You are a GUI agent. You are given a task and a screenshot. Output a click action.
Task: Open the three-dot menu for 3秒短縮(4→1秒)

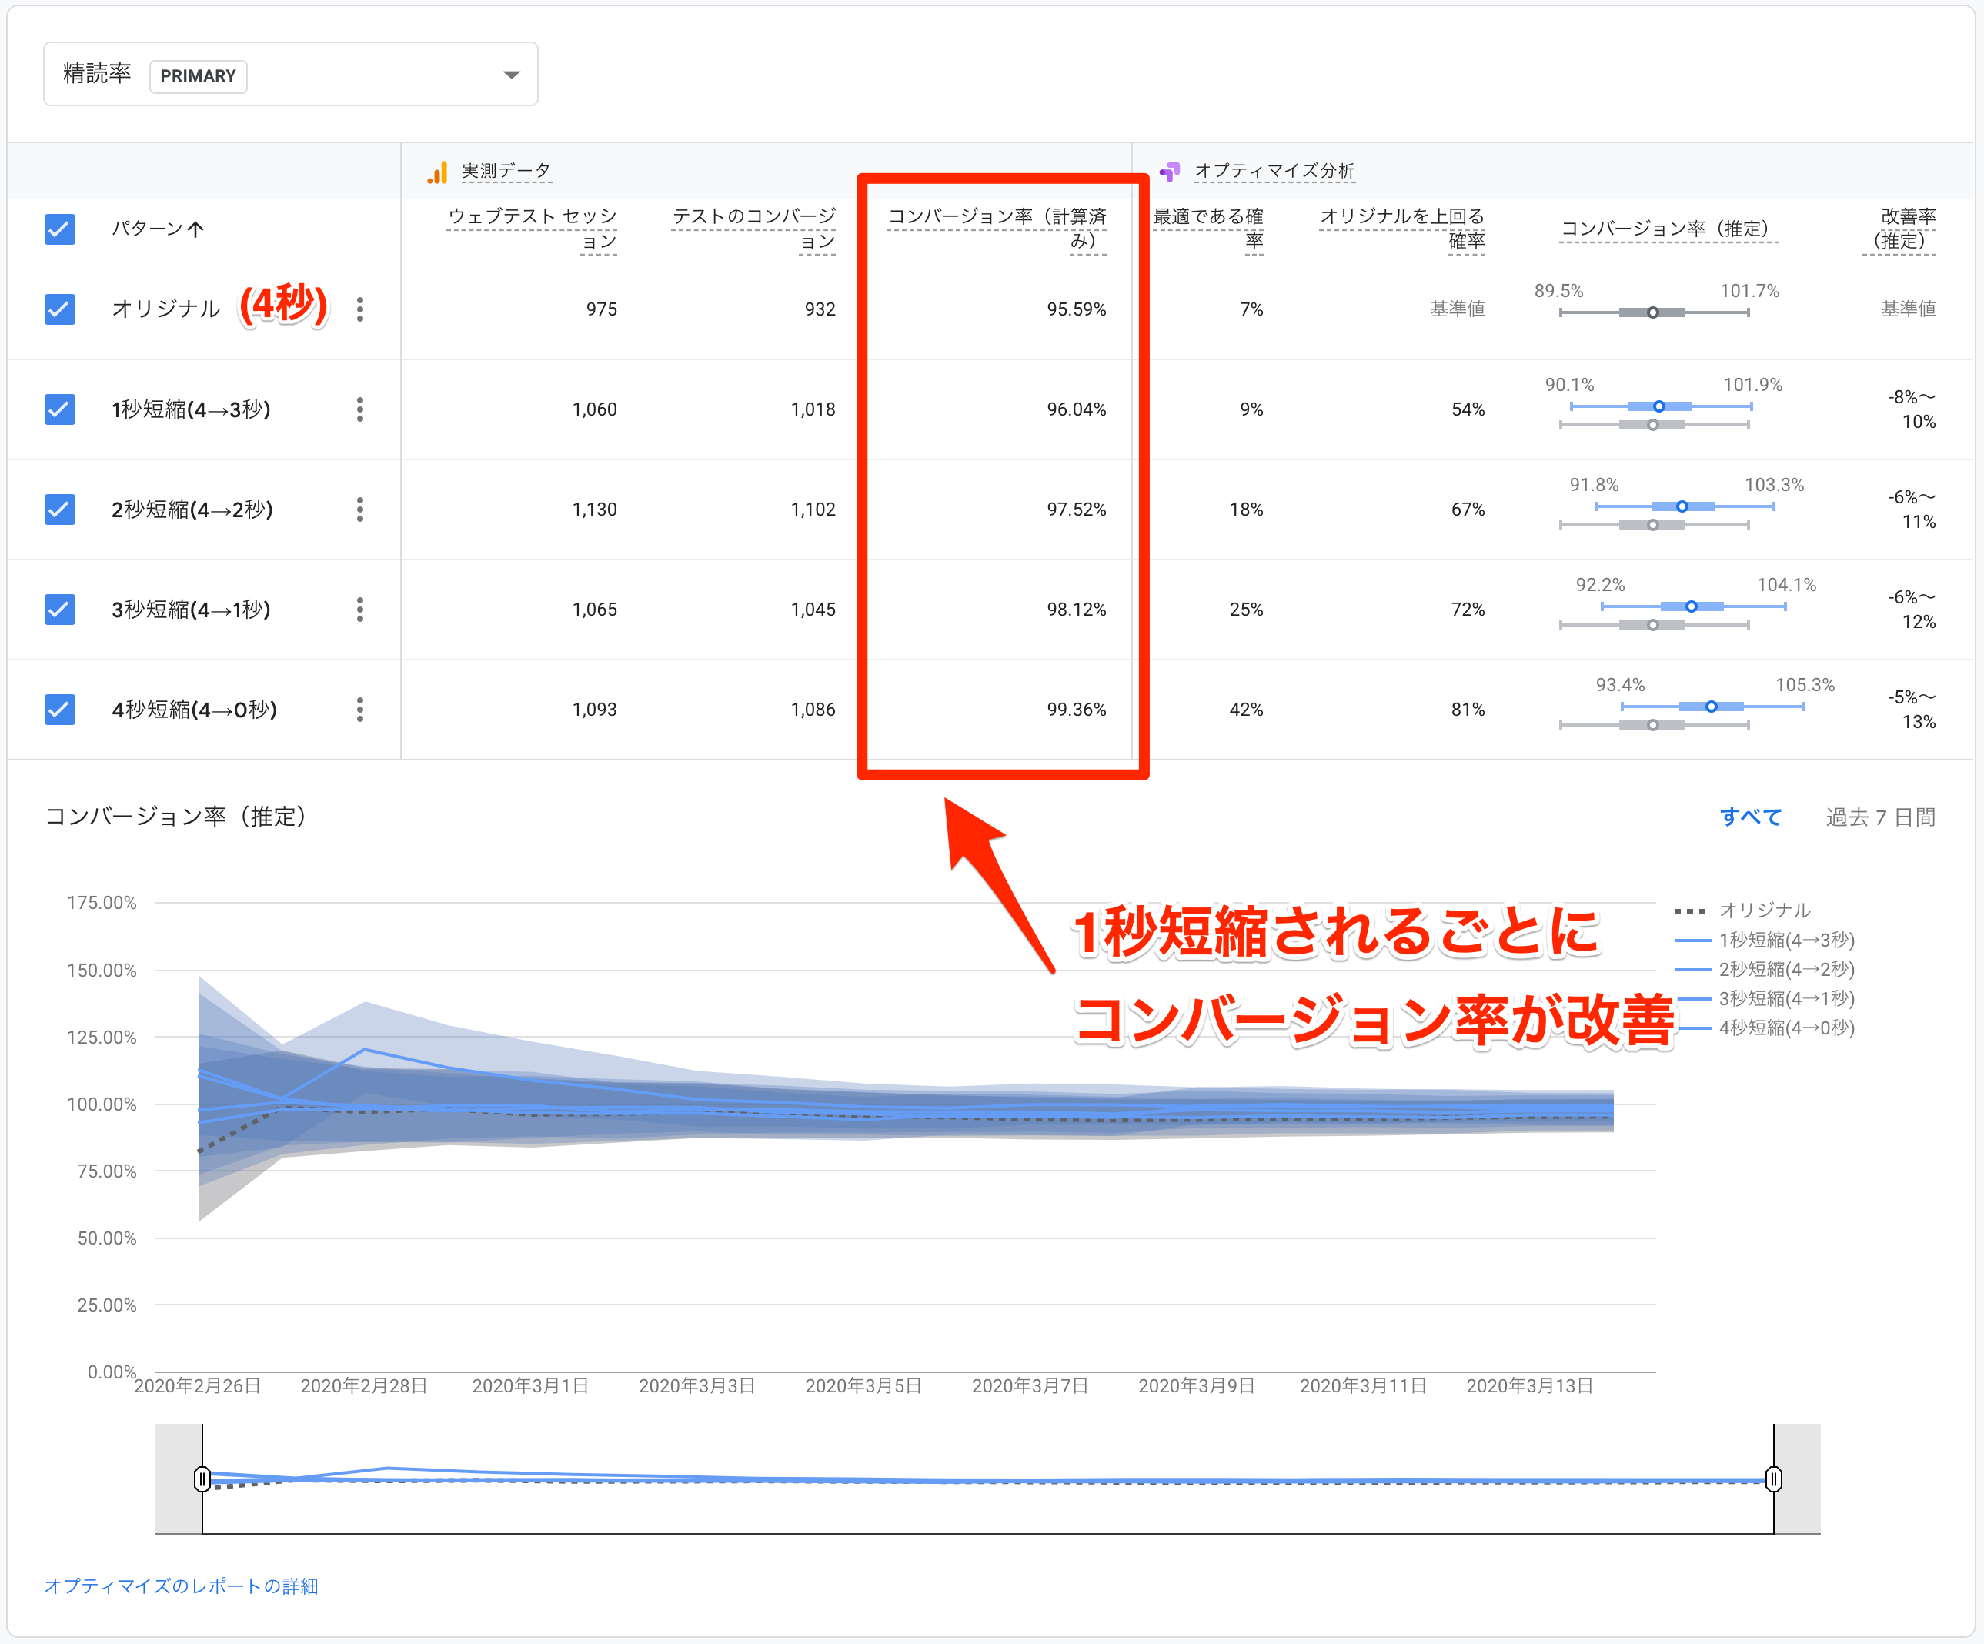360,610
